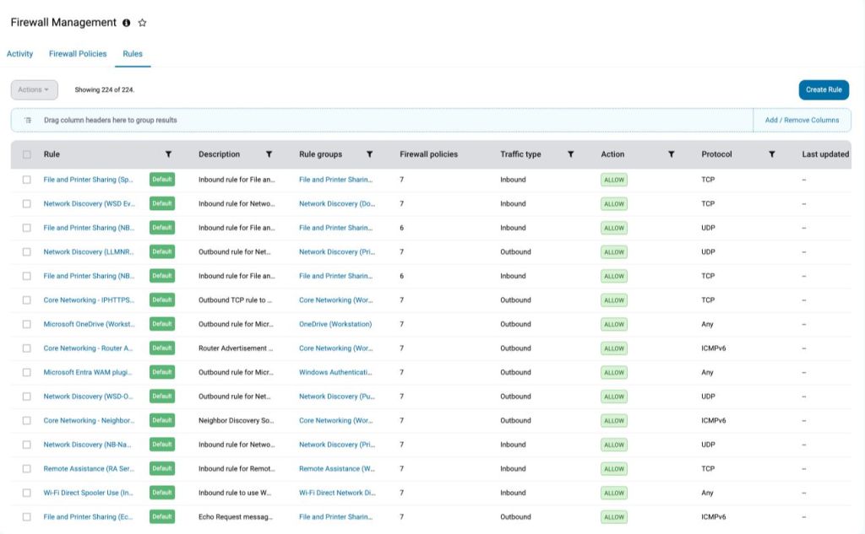865x534 pixels.
Task: Click Default badge on Microsoft OneDrive row
Action: [x=162, y=324]
